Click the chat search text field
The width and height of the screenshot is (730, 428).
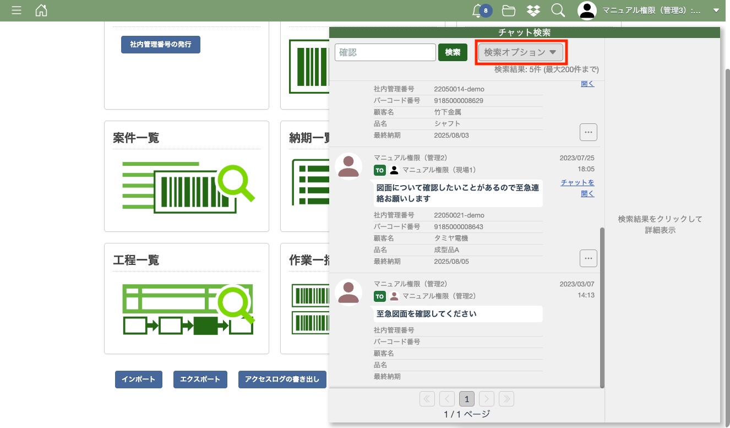(x=385, y=52)
